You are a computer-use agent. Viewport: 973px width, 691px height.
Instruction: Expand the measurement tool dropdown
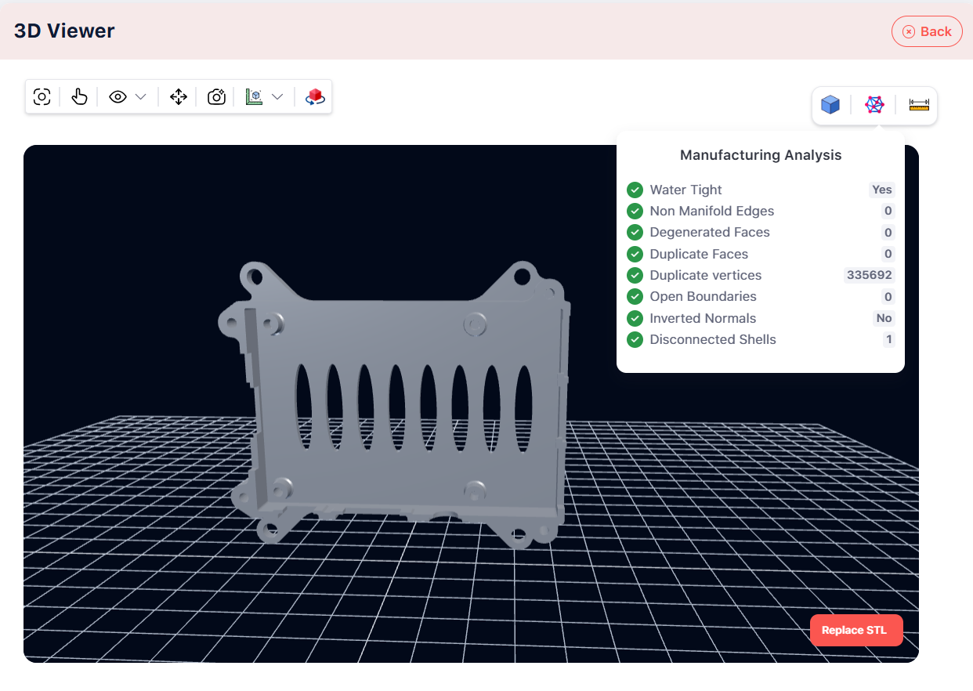278,96
